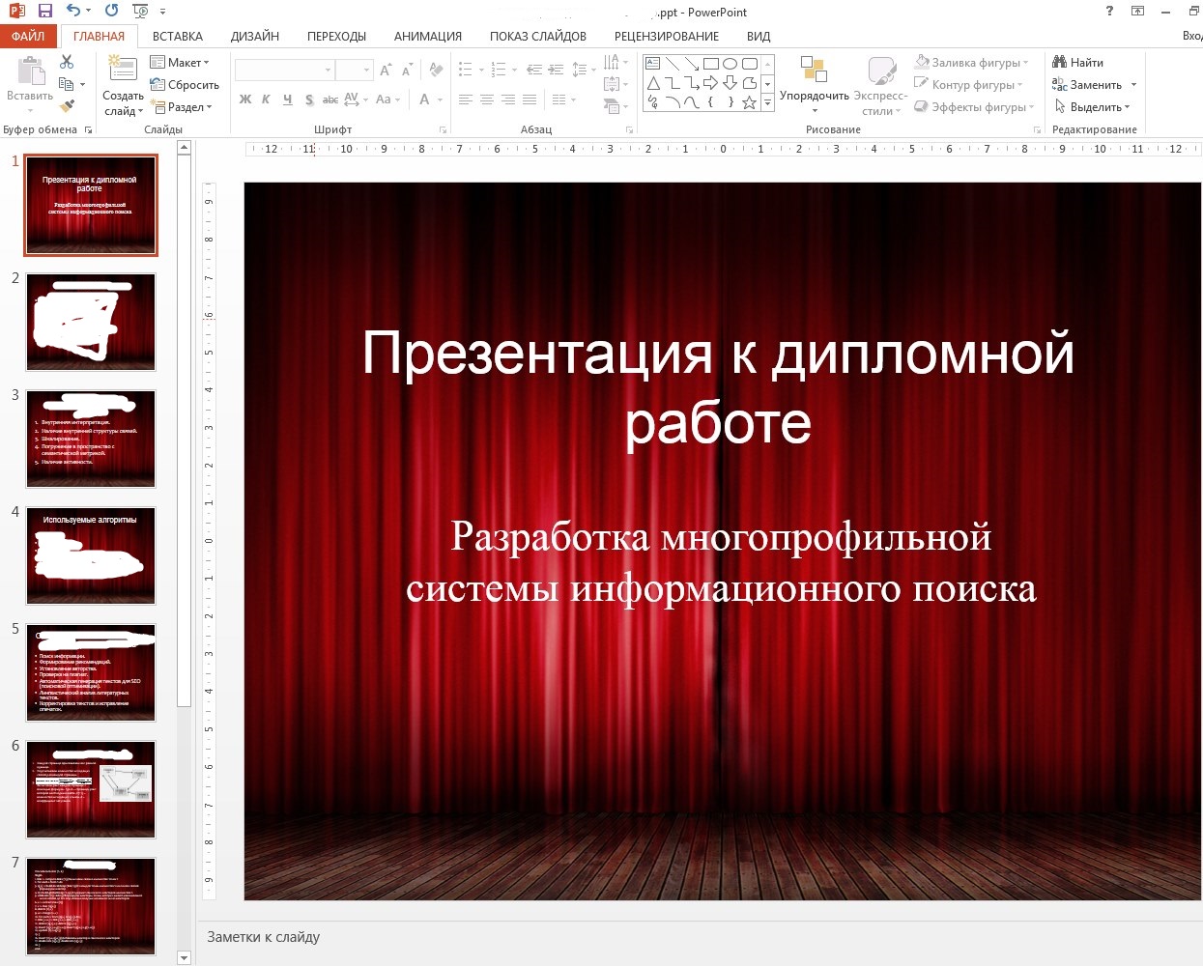Switch to the ПОКАЗ СЛАЙДОВ tab

538,36
